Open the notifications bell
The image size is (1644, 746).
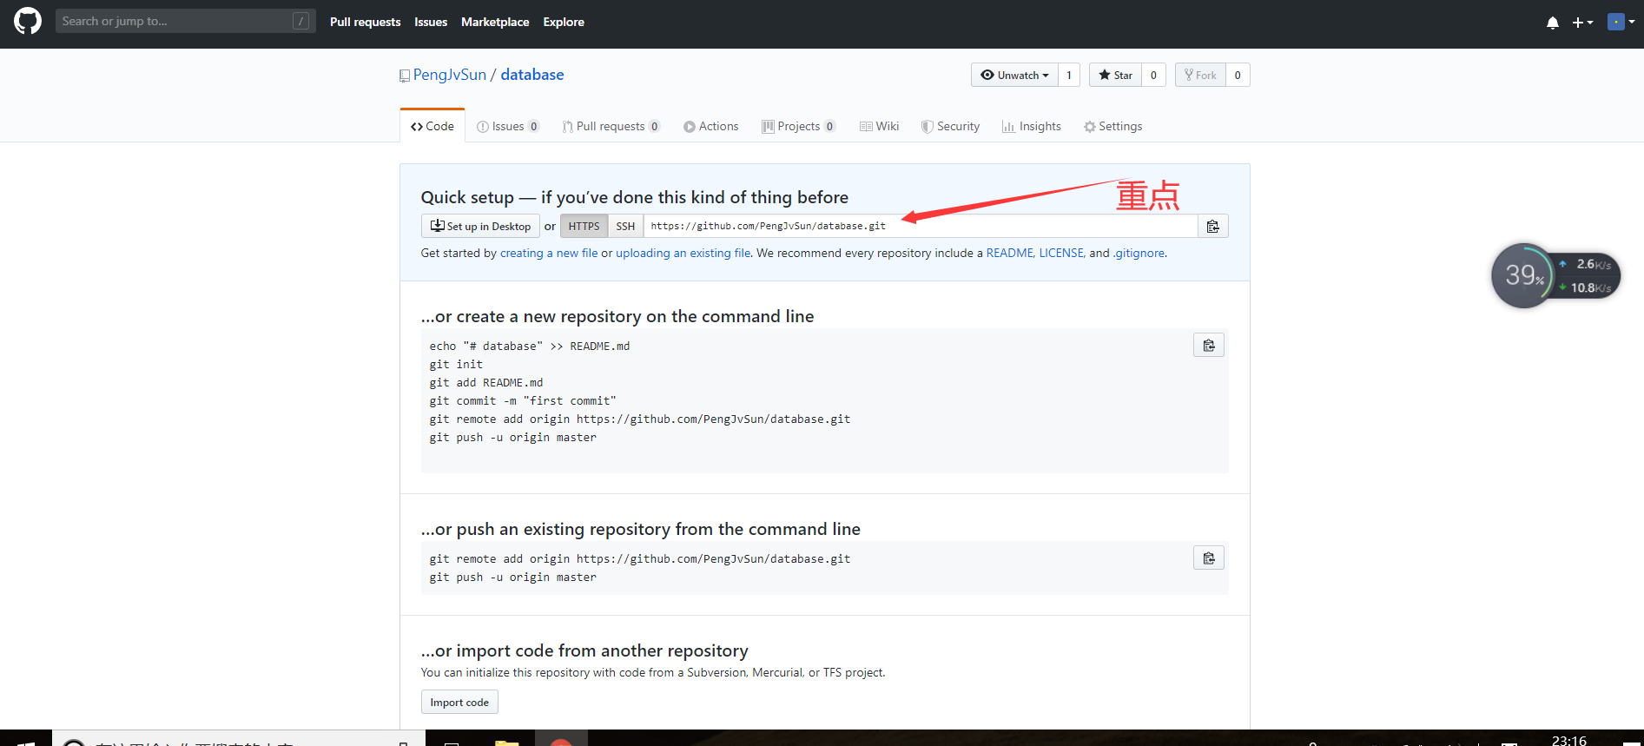coord(1553,23)
